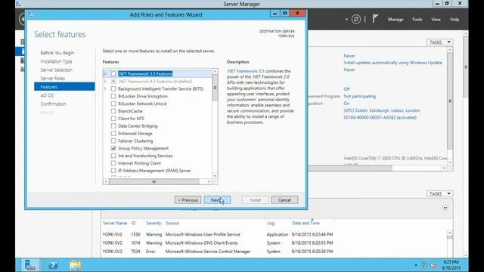Open Server Manager from the taskbar
The height and width of the screenshot is (272, 484).
coord(30,265)
